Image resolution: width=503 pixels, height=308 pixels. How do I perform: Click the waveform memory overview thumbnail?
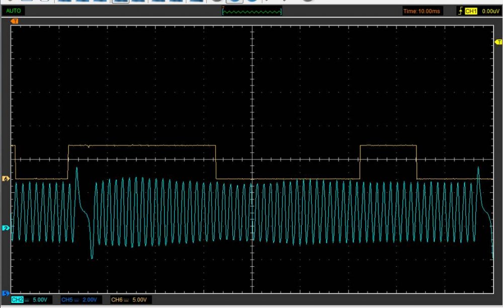[252, 11]
